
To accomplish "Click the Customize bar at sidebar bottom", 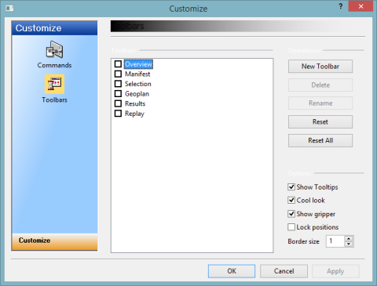I will tap(54, 241).
